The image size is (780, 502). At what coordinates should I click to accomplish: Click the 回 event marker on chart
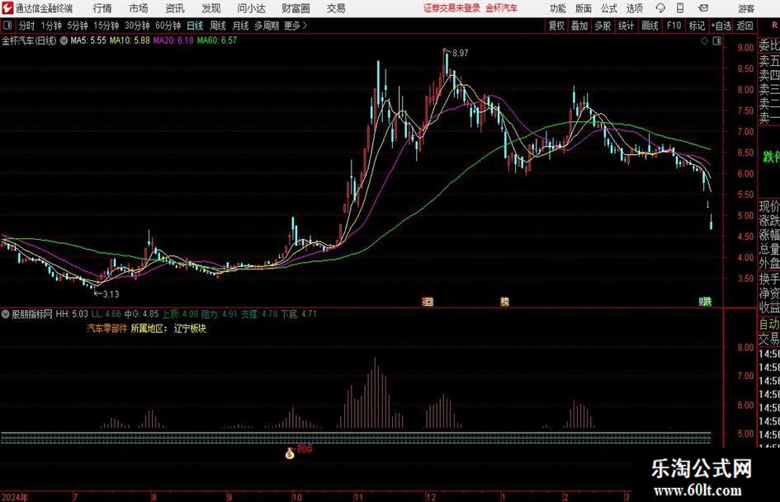[x=428, y=301]
